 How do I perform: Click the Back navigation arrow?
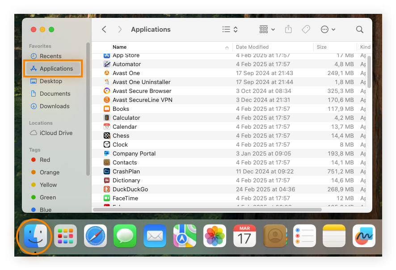pyautogui.click(x=104, y=29)
